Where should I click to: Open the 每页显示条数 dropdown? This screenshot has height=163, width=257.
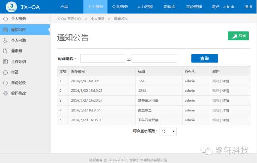[x=168, y=131]
